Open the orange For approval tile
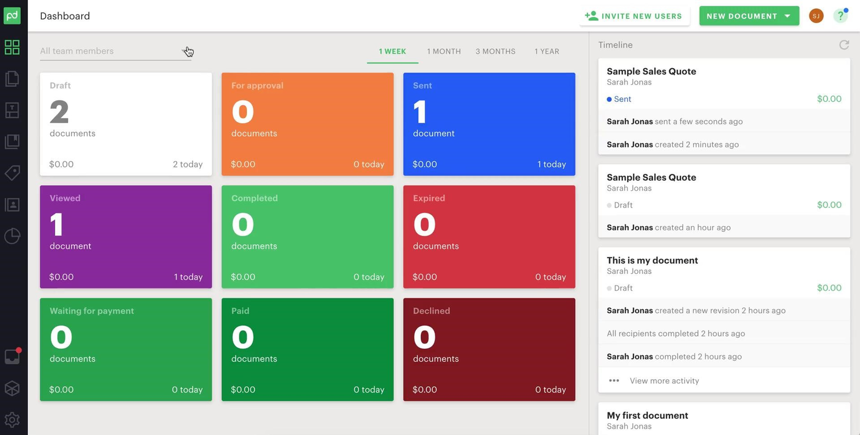 [x=307, y=124]
